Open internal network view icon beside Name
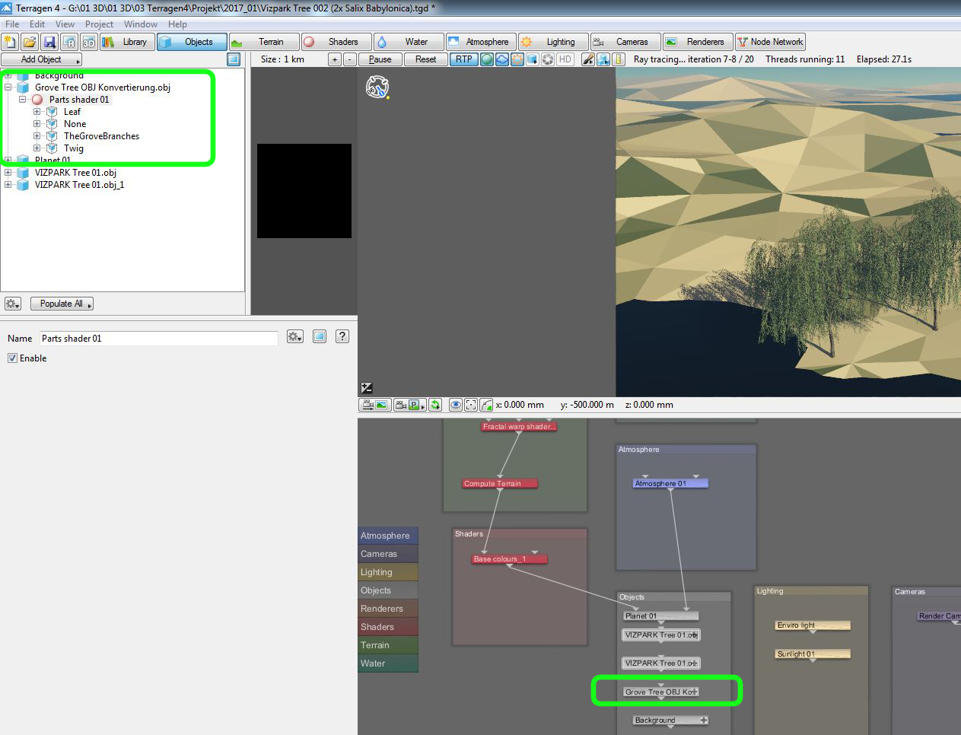 tap(320, 336)
